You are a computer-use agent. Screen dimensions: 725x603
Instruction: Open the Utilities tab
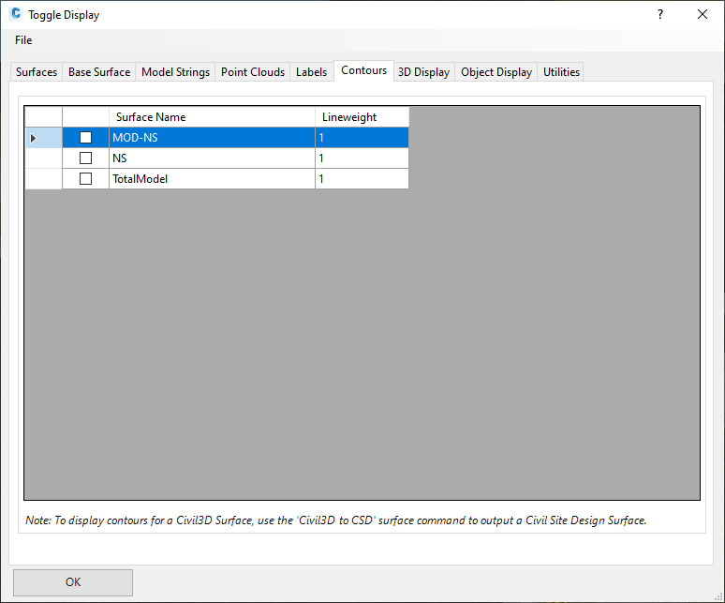[x=561, y=72]
